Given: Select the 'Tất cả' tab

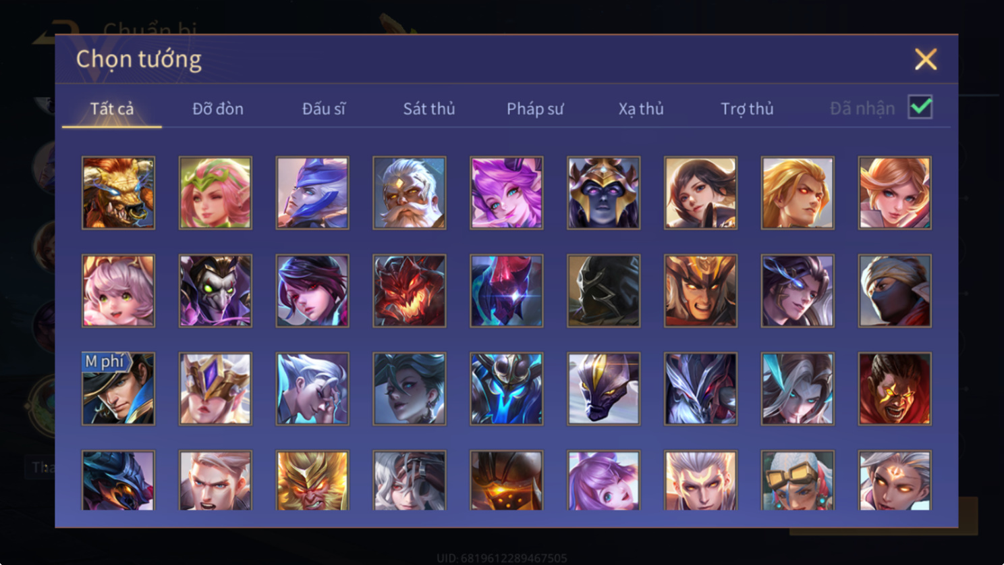Looking at the screenshot, I should (112, 109).
